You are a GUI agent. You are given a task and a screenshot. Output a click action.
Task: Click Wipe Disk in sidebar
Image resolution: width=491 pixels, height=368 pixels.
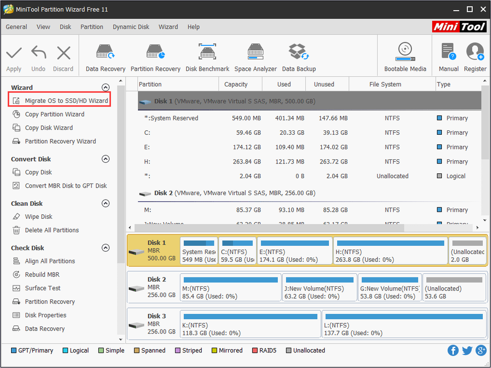click(x=38, y=216)
